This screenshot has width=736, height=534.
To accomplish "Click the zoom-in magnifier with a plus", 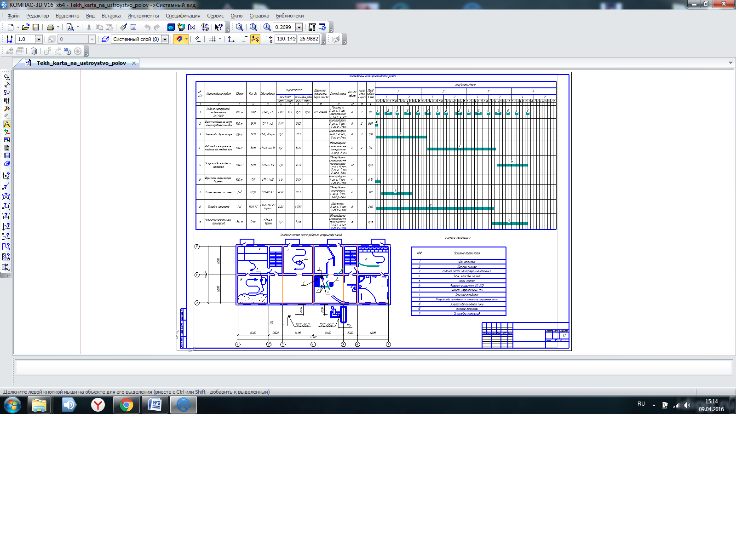I will tap(267, 27).
